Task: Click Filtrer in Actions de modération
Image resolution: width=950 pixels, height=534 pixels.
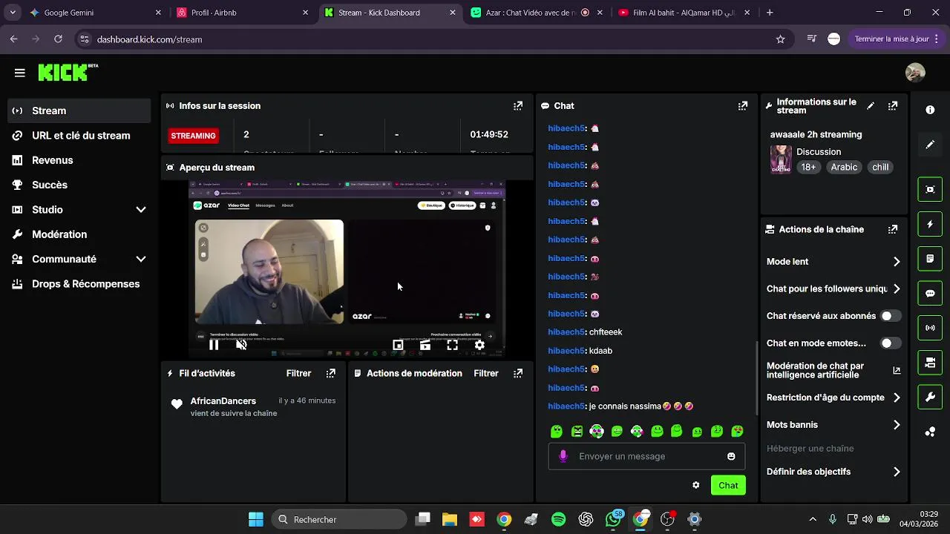Action: click(x=486, y=374)
